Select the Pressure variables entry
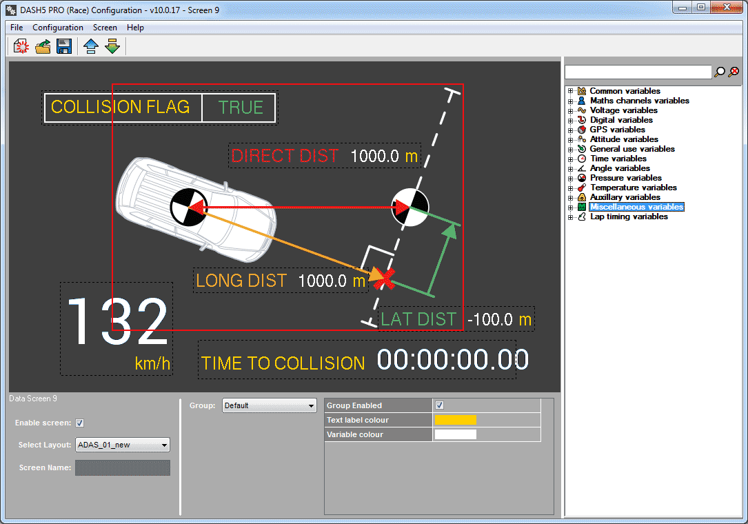748x524 pixels. tap(625, 178)
